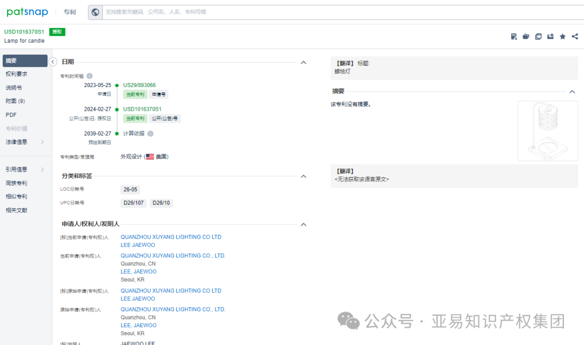Expand 引用信息 sidebar chevron

coord(43,170)
